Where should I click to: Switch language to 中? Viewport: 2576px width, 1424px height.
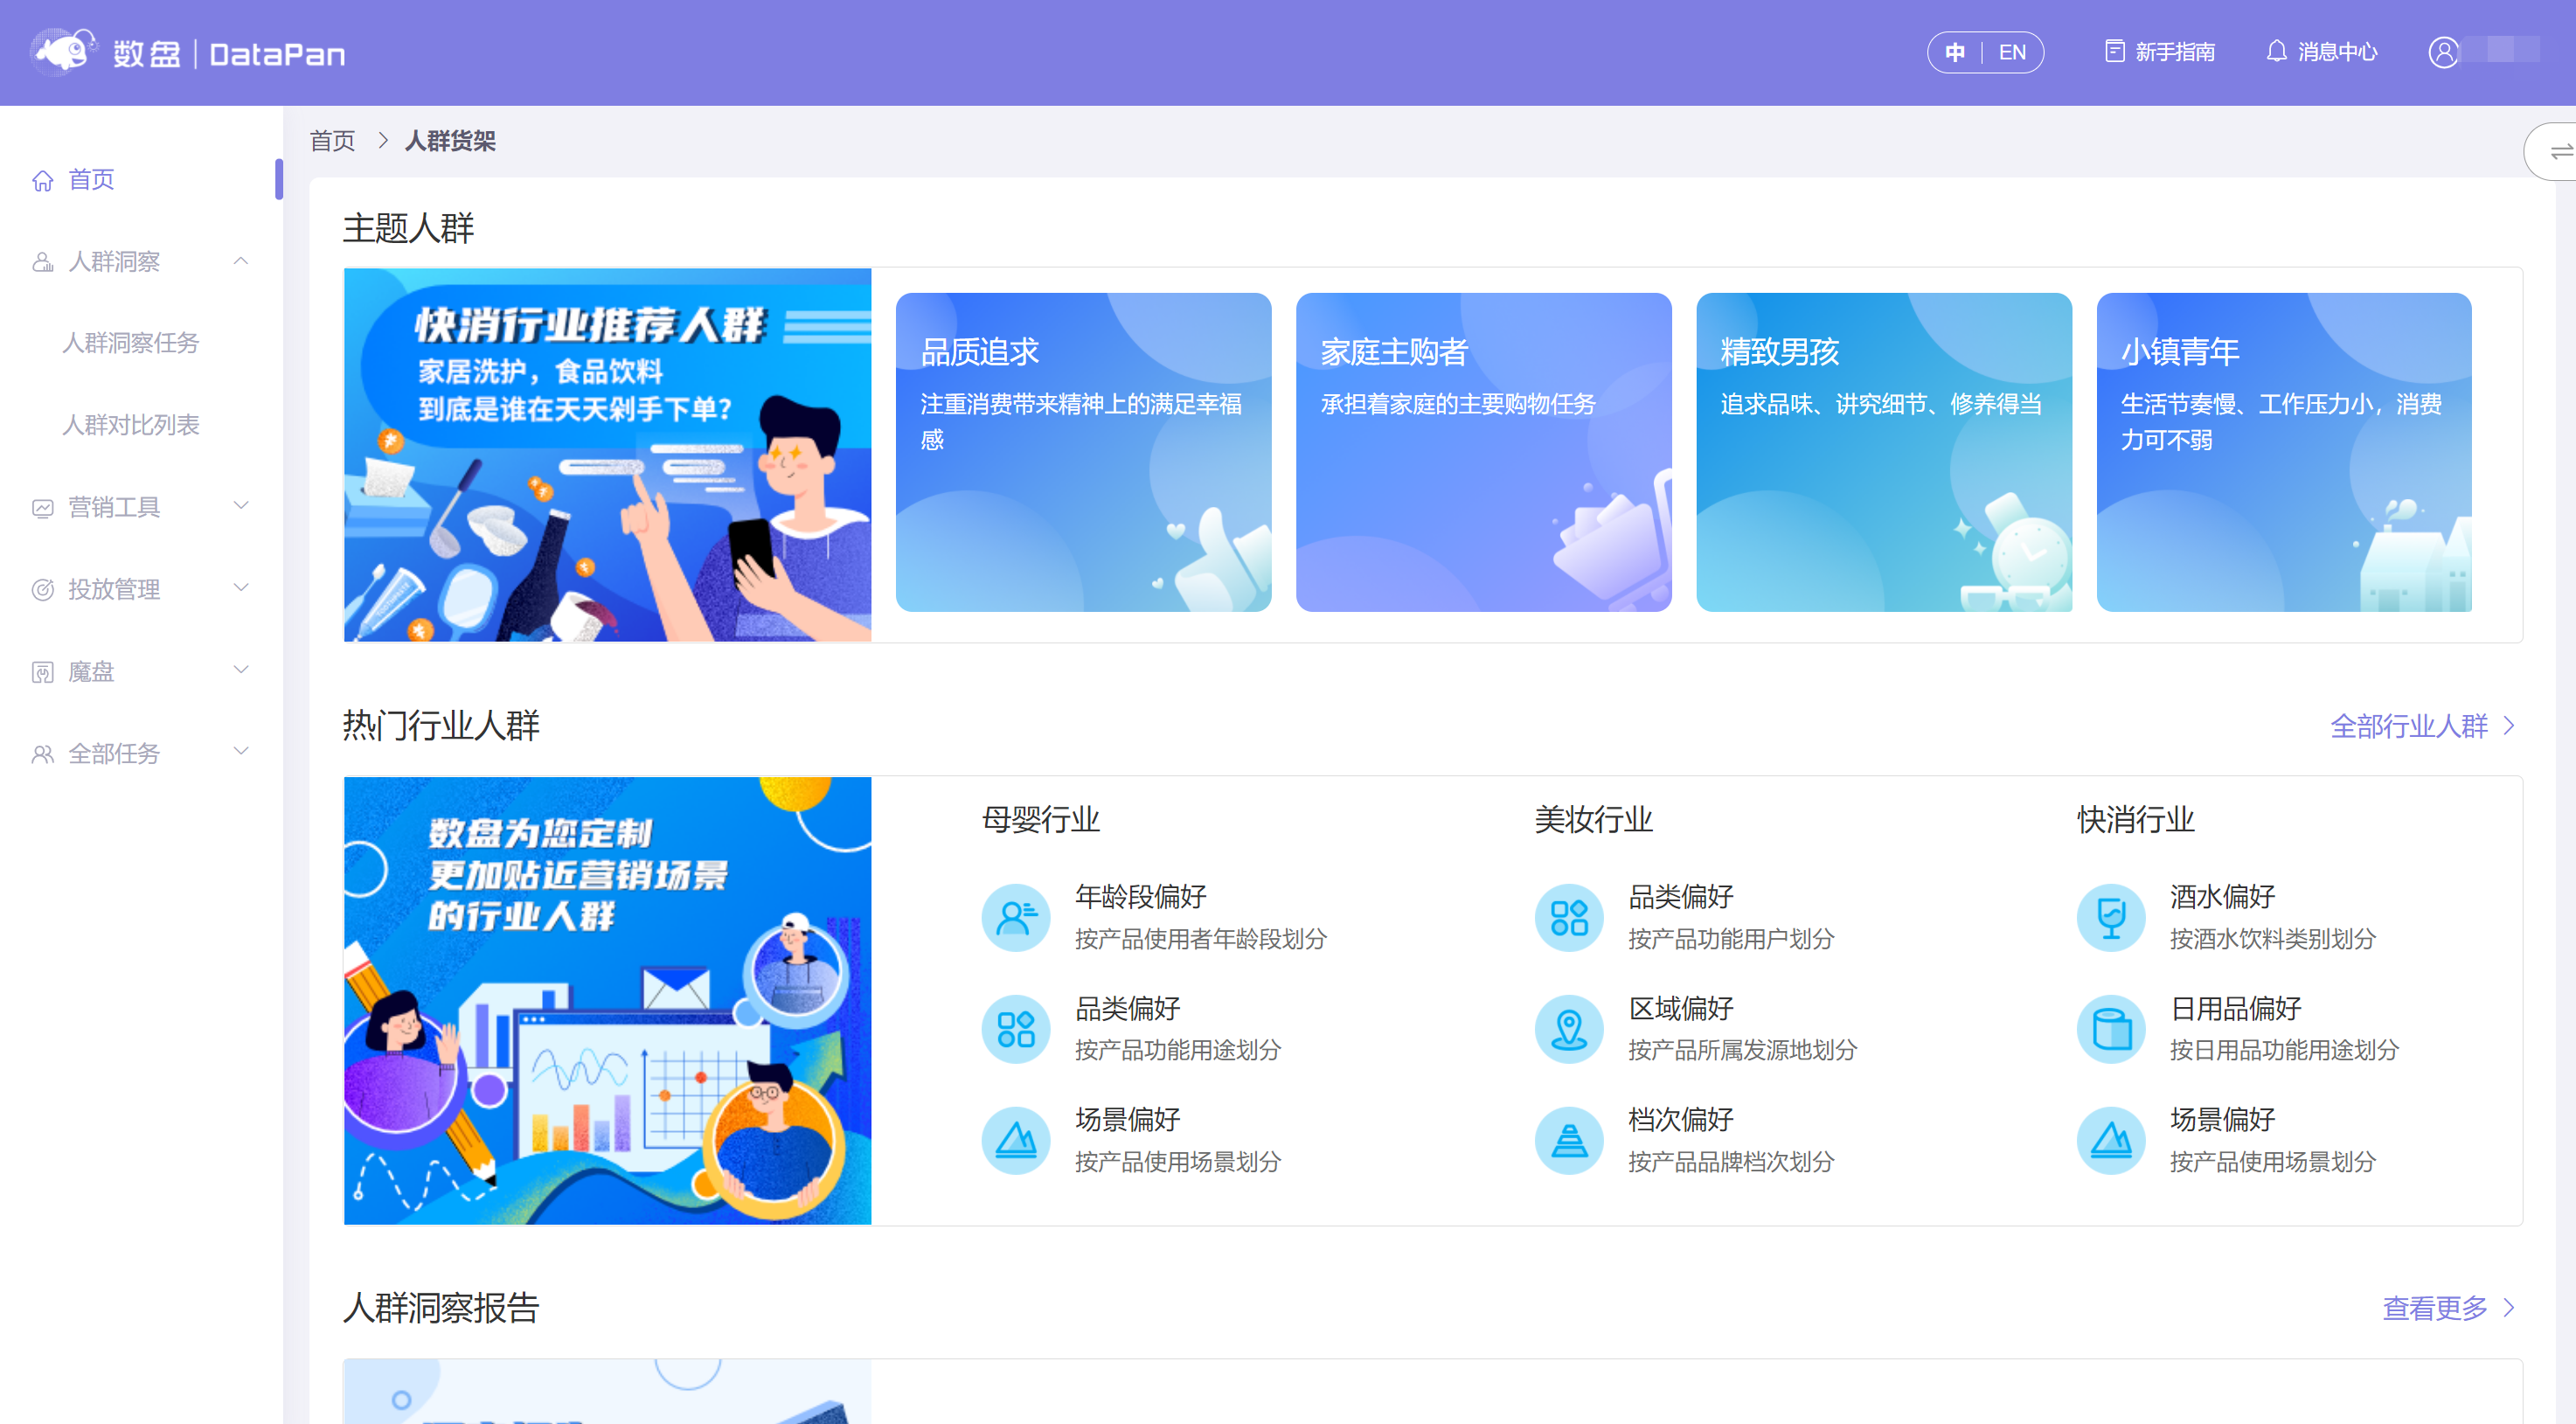point(1955,52)
